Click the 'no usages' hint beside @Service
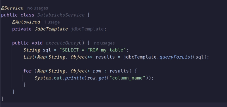 [x=37, y=8]
